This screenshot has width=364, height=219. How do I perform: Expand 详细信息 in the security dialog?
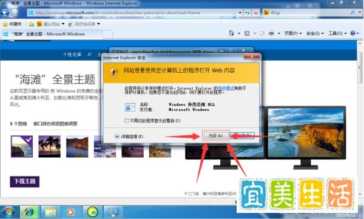click(129, 136)
